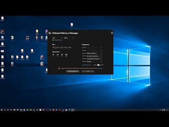Select the 500 report rate option
The width and height of the screenshot is (169, 127).
pyautogui.click(x=62, y=56)
